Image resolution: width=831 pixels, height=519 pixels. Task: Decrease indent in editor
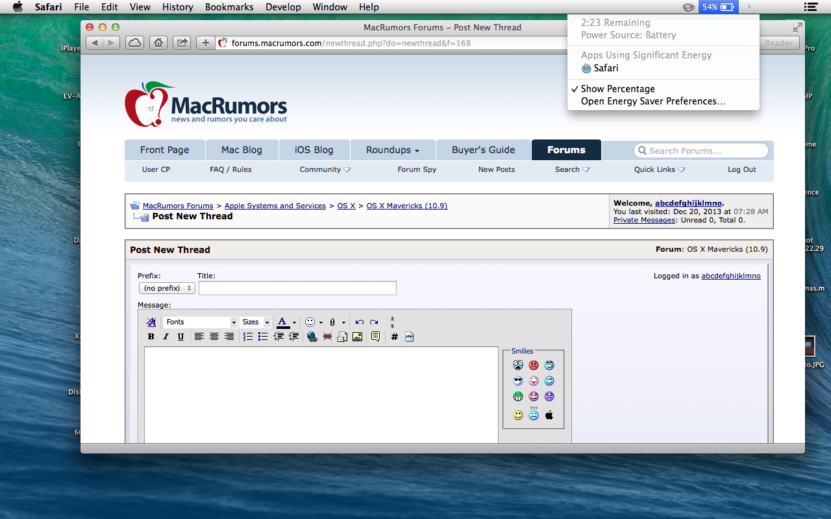279,337
